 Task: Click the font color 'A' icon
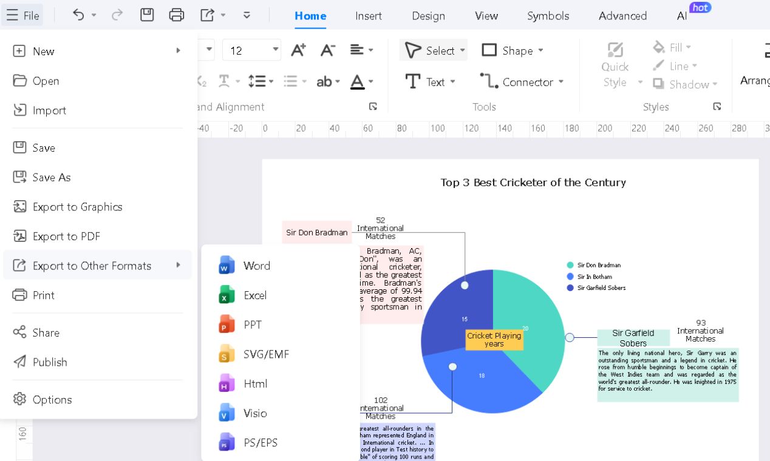(x=361, y=81)
